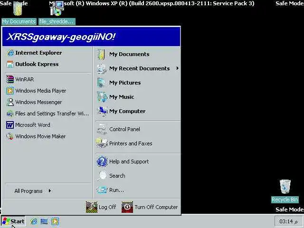Click the Windows Messenger icon
The image size is (304, 228).
pos(10,102)
